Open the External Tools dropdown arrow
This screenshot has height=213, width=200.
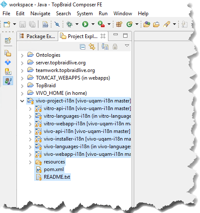[x=109, y=24]
